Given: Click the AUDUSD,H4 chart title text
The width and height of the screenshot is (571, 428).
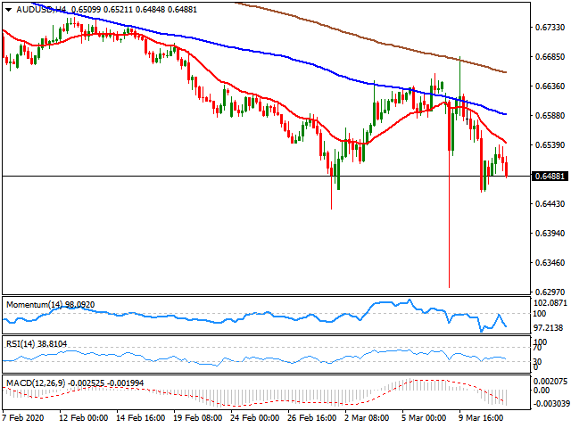Looking at the screenshot, I should click(42, 10).
